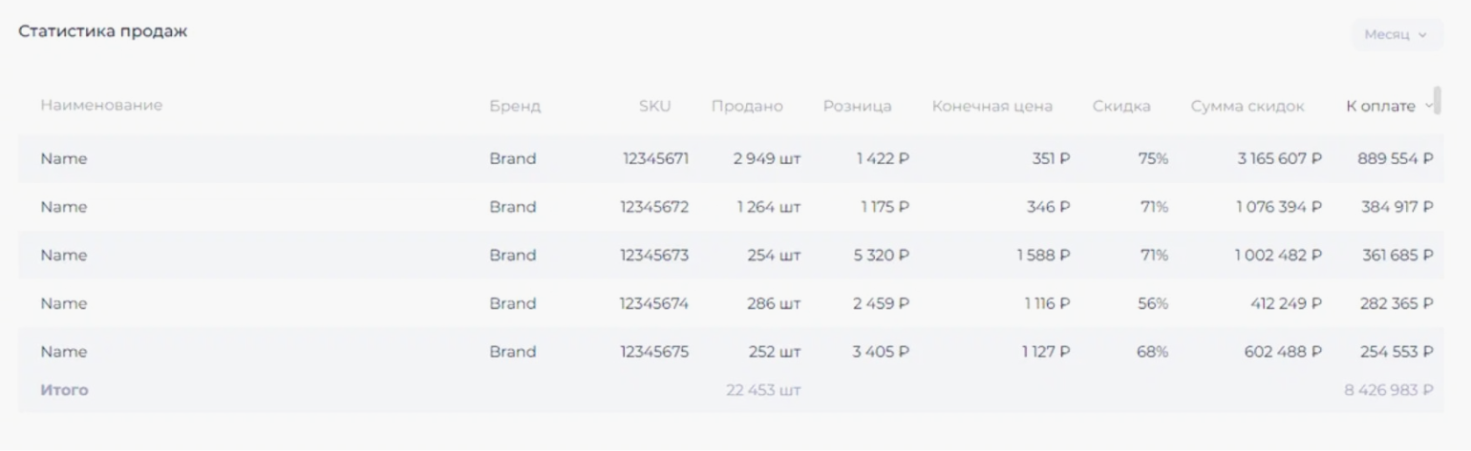The width and height of the screenshot is (1471, 451).
Task: Click the Продано column header
Action: [x=747, y=106]
